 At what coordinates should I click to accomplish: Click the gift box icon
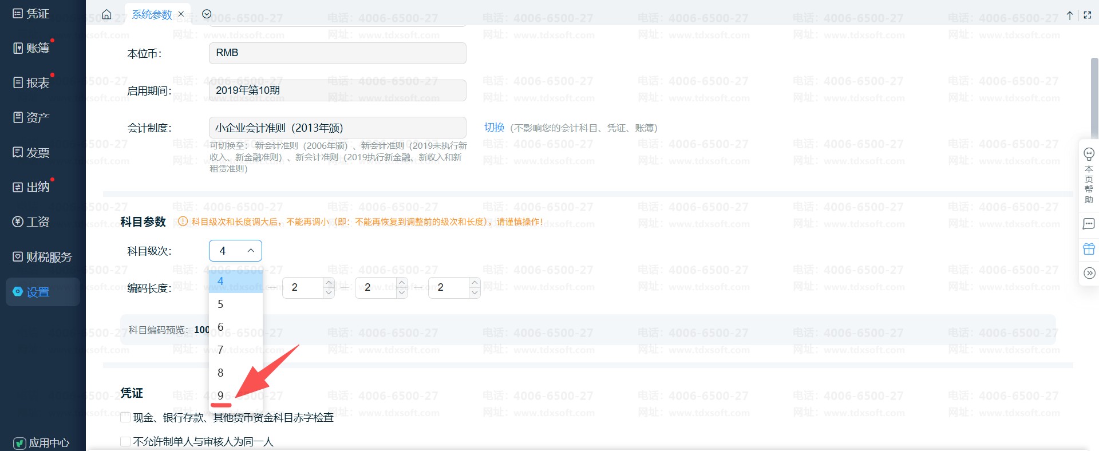(1089, 249)
